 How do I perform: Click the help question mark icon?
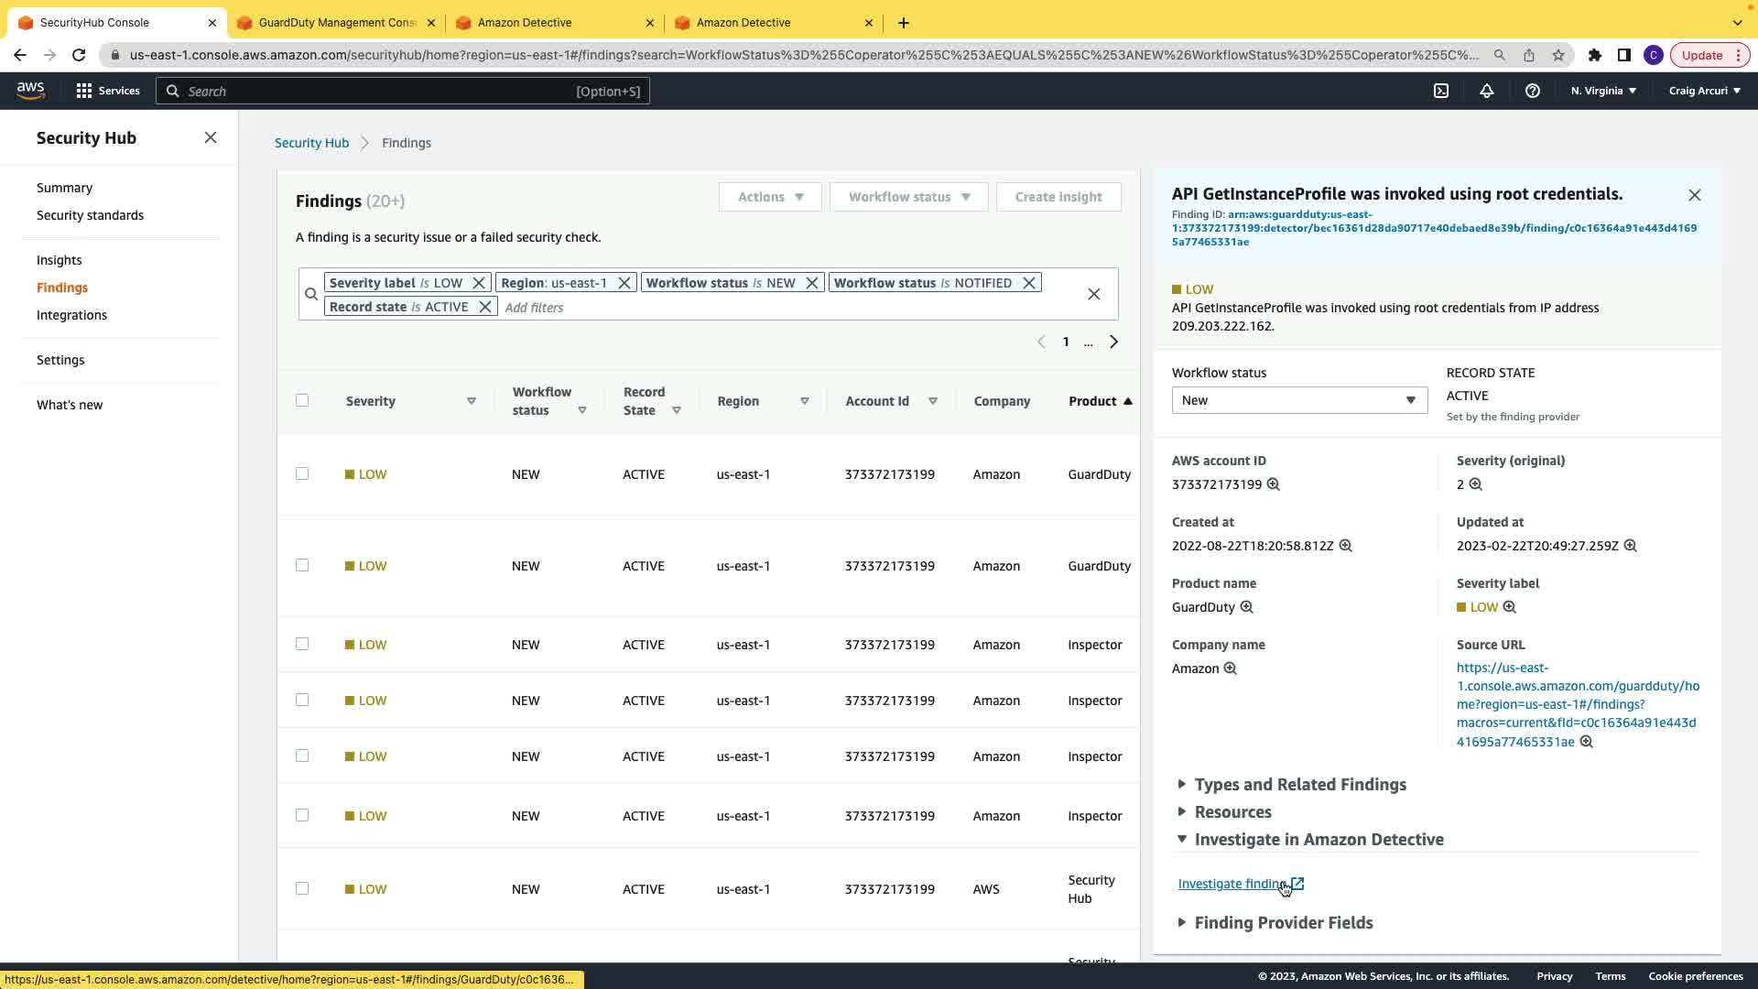coord(1533,91)
